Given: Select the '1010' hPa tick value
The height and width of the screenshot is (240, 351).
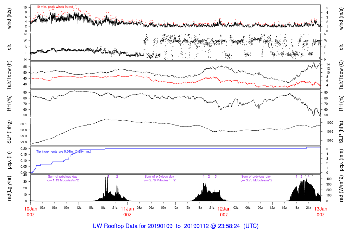Looking at the screenshot, I should click(x=330, y=141).
